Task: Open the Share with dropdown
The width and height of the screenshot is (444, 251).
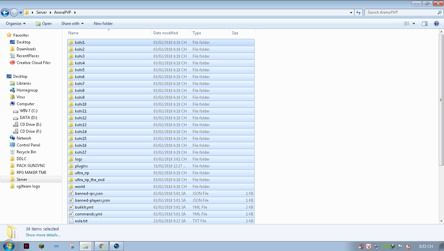Action: point(72,24)
